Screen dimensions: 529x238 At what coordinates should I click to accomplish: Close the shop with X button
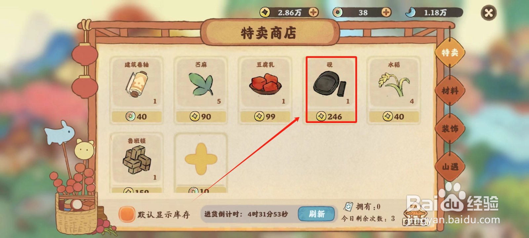[x=488, y=13]
